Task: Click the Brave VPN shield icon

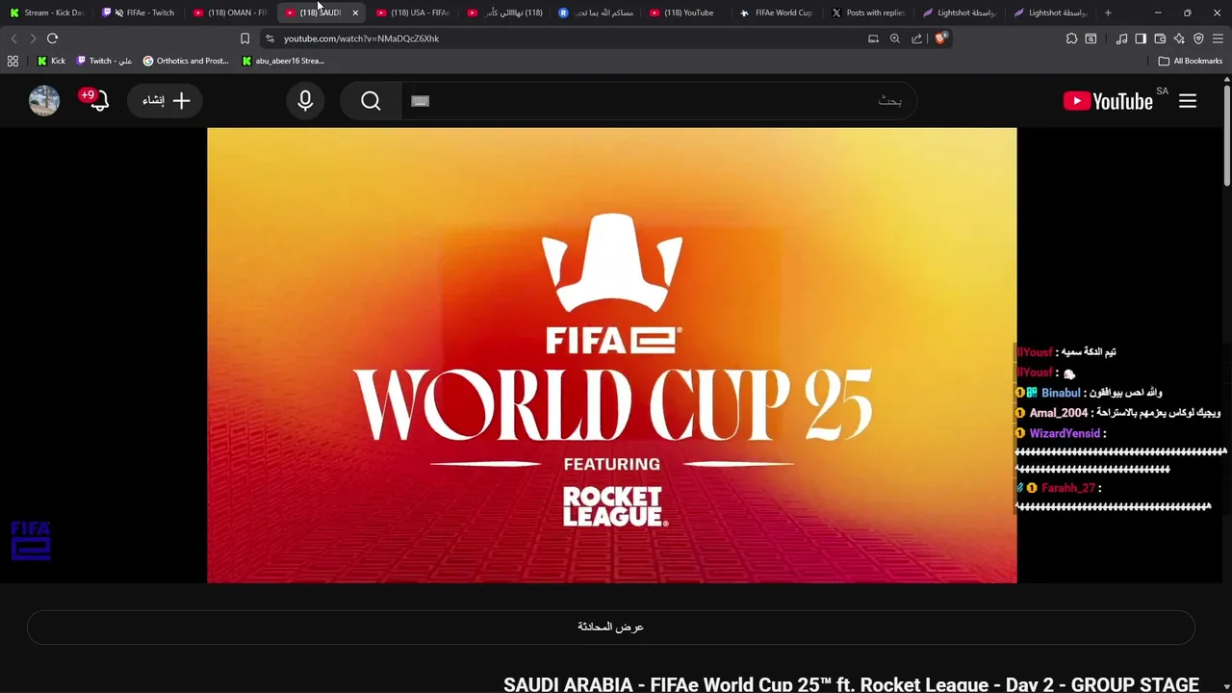Action: [x=1198, y=38]
